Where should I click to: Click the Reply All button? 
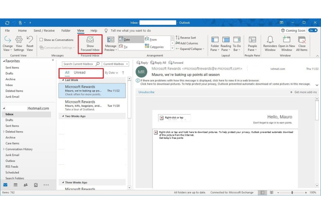pos(158,62)
